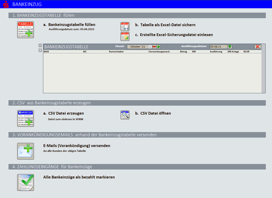This screenshot has width=272, height=198.
Task: Click the mark all as paid checkmark icon
Action: tap(26, 181)
